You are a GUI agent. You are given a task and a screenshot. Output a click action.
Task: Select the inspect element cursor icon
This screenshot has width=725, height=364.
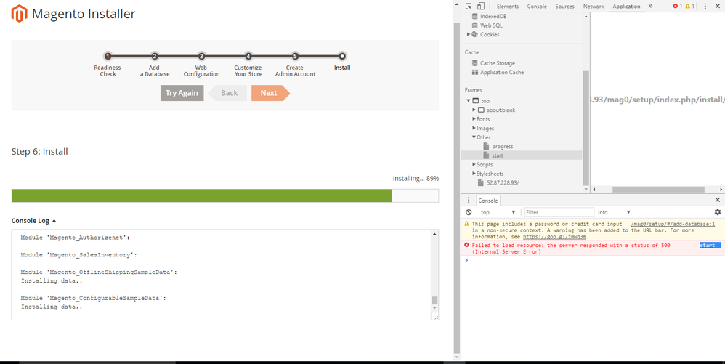click(469, 6)
